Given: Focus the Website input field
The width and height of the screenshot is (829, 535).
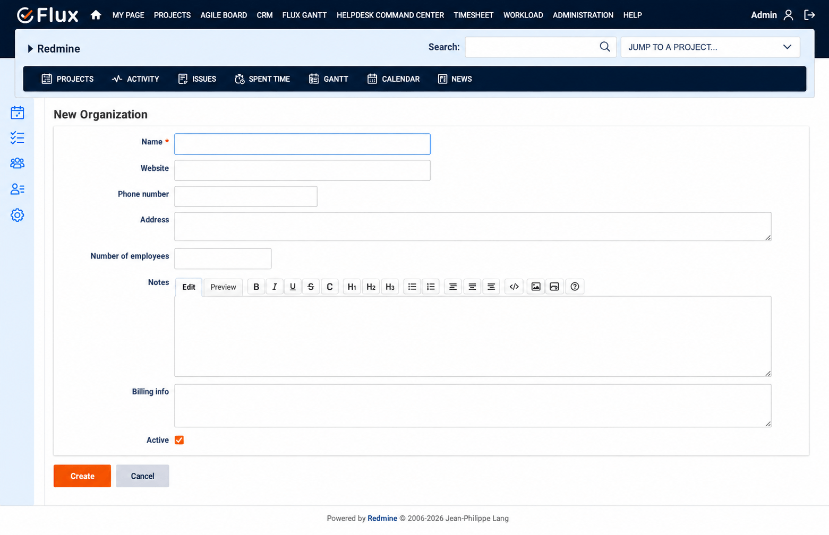Looking at the screenshot, I should [302, 170].
